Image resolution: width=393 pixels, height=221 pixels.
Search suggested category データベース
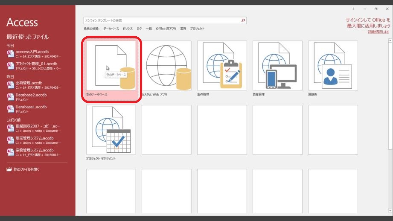click(111, 29)
